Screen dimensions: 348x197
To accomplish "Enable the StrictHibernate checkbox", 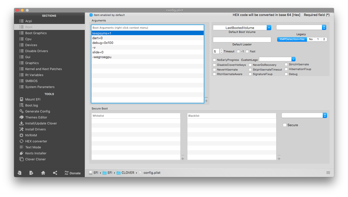I will (286, 64).
